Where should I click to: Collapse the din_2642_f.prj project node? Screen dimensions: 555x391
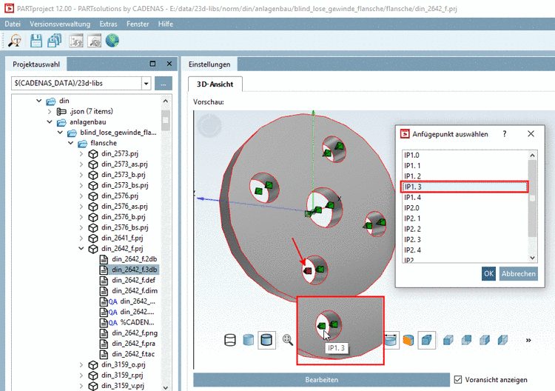tap(81, 249)
